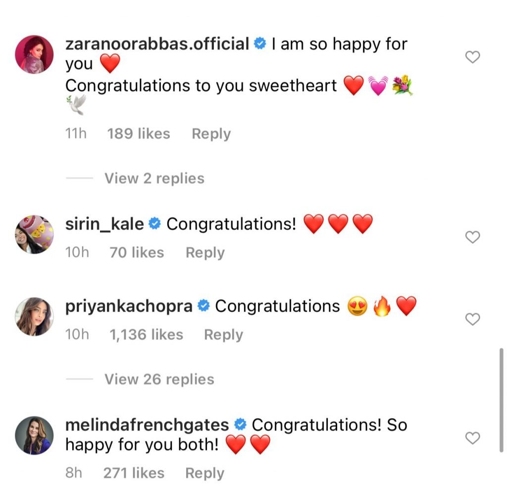507x486 pixels.
Task: Reply to melindafrenchgates' comment
Action: [x=204, y=473]
